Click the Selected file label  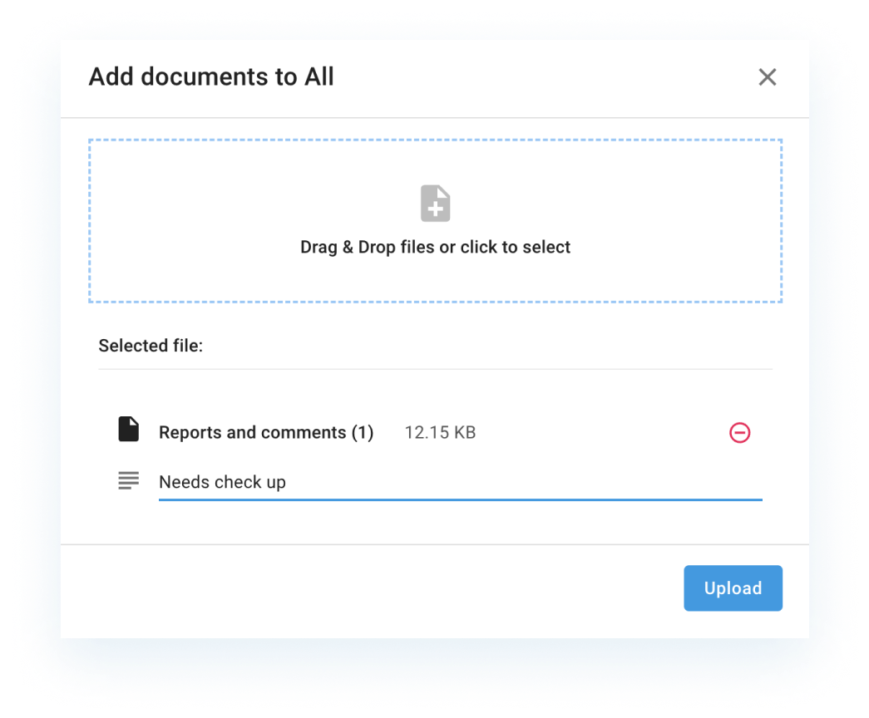[x=151, y=345]
